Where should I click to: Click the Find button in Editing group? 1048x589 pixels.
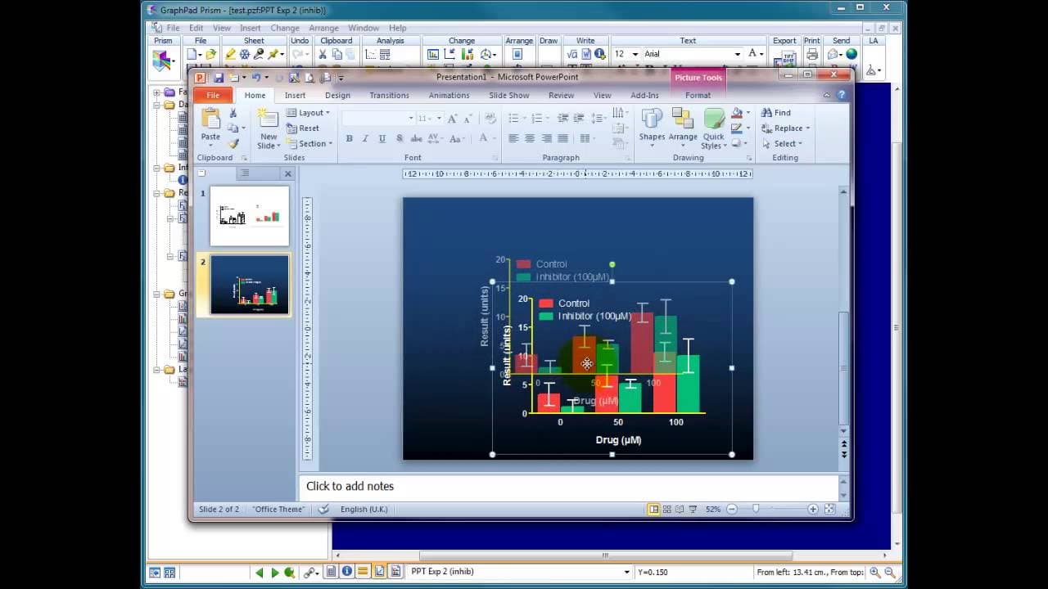tap(775, 113)
